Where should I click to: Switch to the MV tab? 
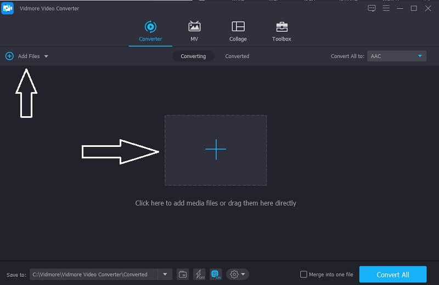pyautogui.click(x=194, y=31)
